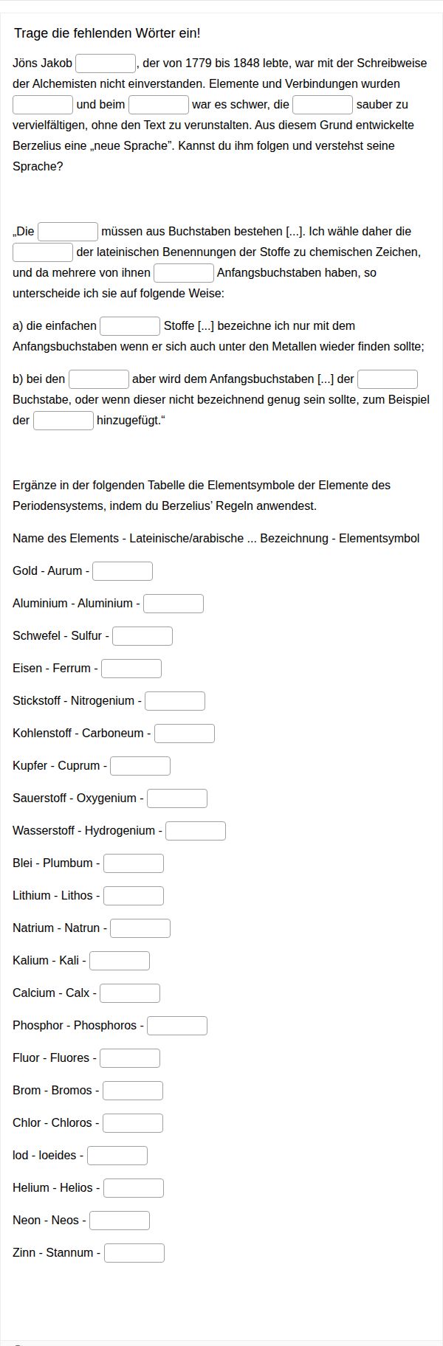The image size is (443, 1346).
Task: Select the Helium - Helios symbol field
Action: pos(134,1188)
